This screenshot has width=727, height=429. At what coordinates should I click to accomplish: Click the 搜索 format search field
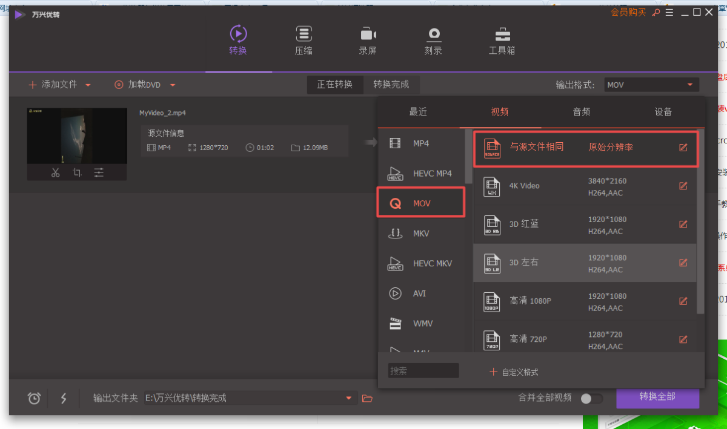(423, 371)
